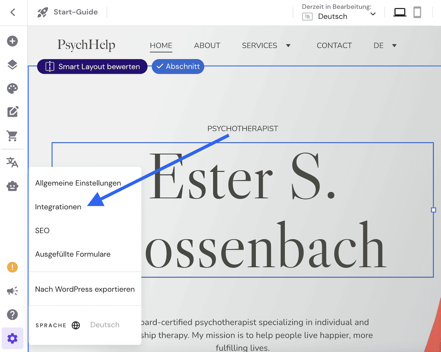Open the HOME nav link
This screenshot has height=352, width=441.
tap(161, 46)
